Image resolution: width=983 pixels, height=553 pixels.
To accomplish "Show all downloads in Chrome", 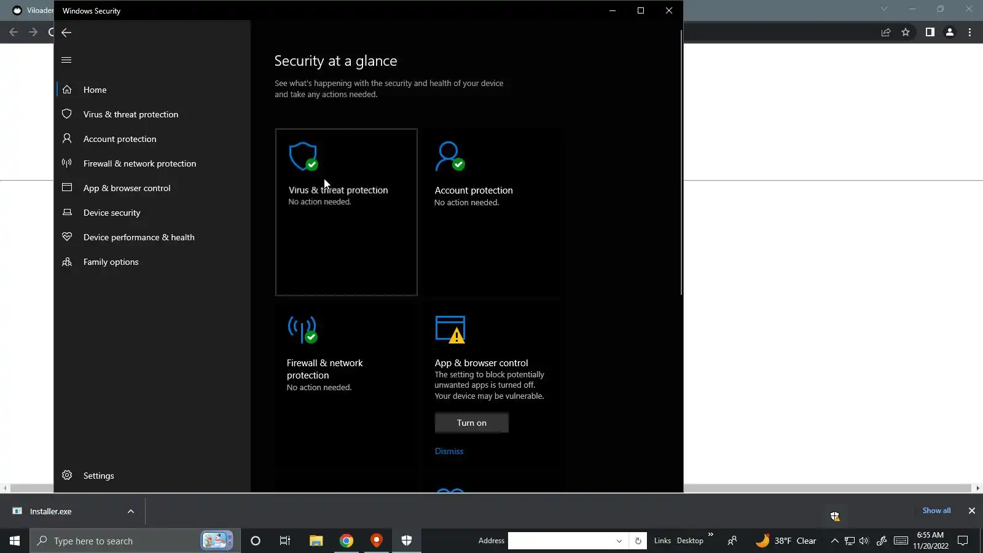I will click(936, 511).
